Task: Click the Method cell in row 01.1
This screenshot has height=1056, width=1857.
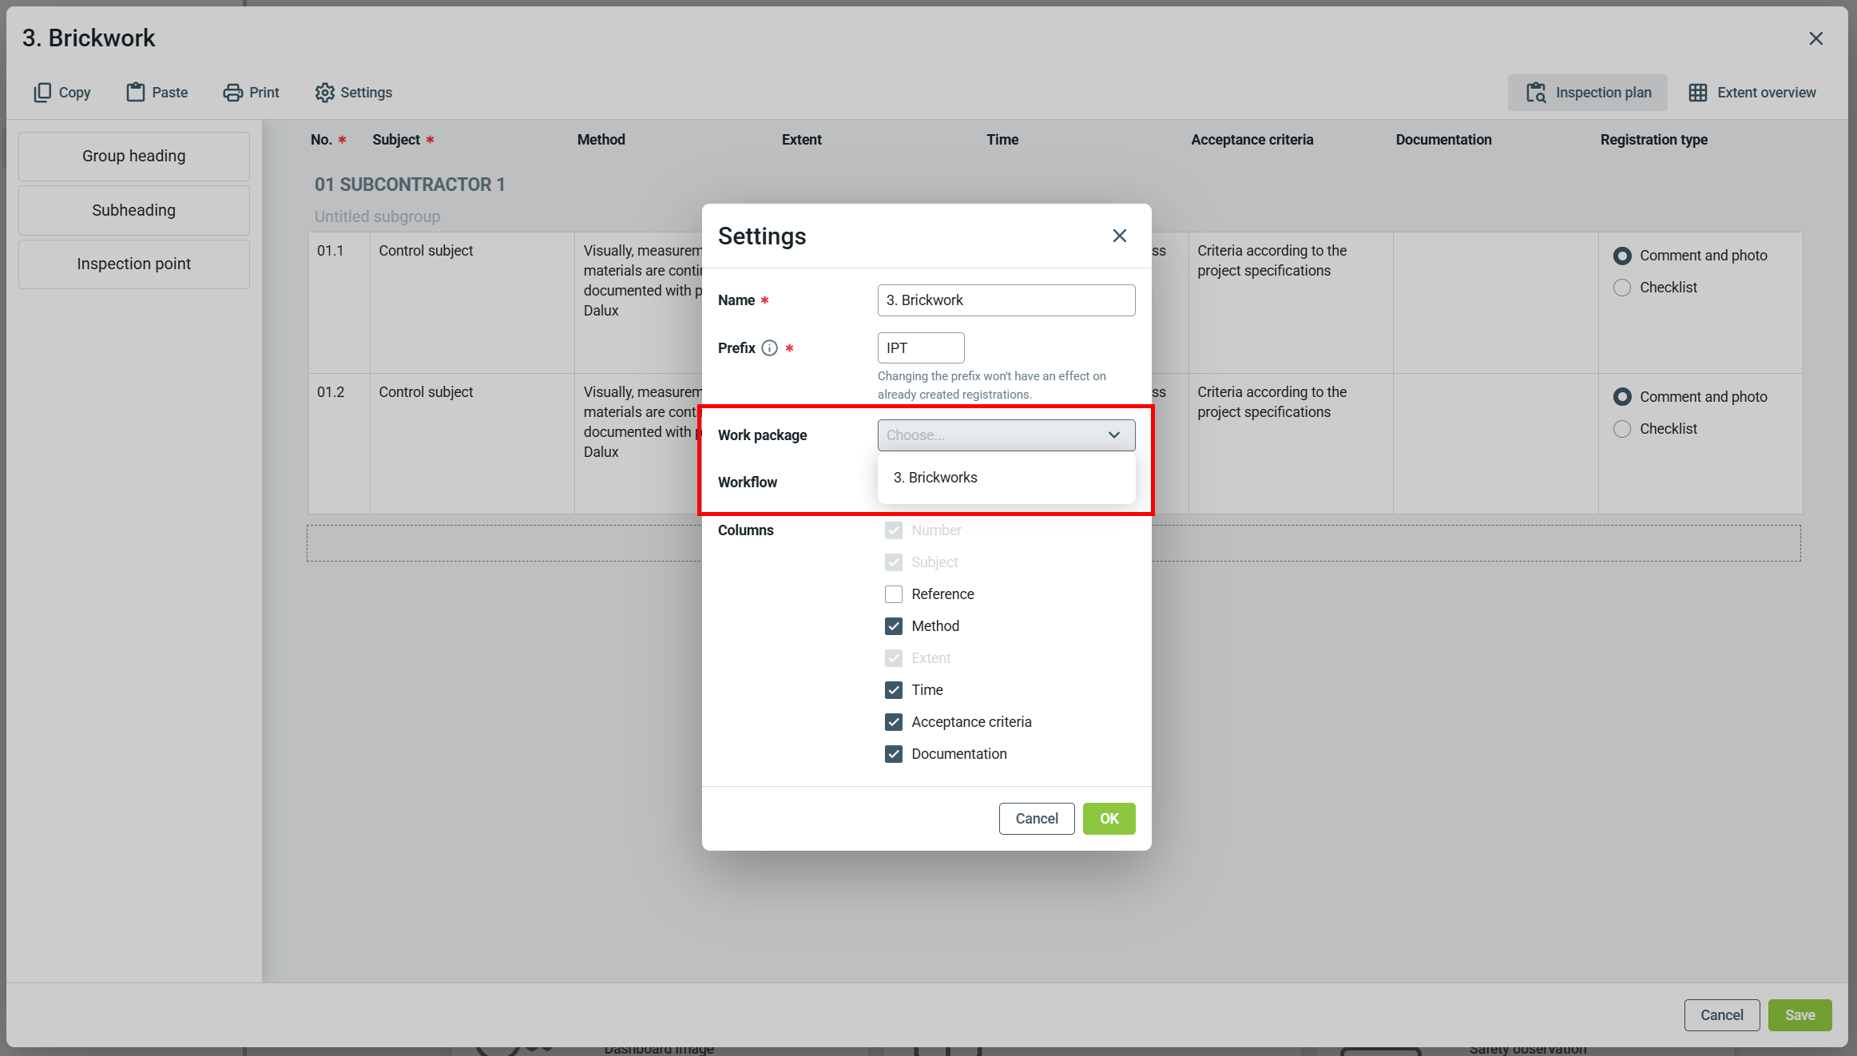Action: 639,303
